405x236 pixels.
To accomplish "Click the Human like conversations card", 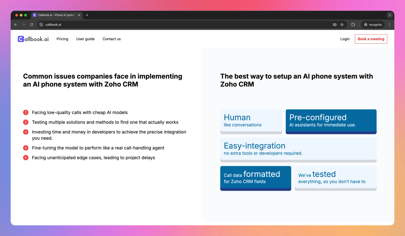I will pyautogui.click(x=251, y=122).
